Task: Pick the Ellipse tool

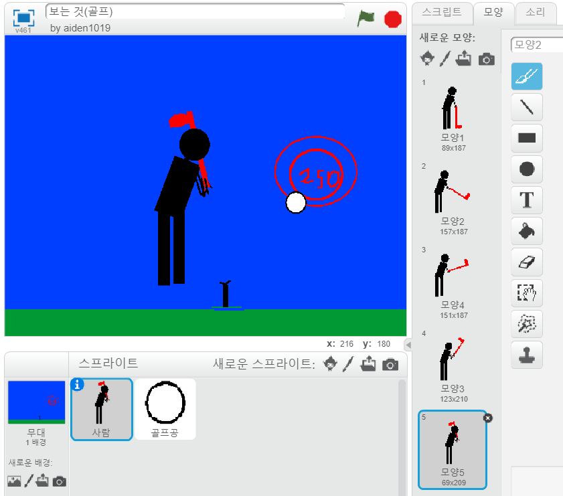Action: tap(526, 169)
